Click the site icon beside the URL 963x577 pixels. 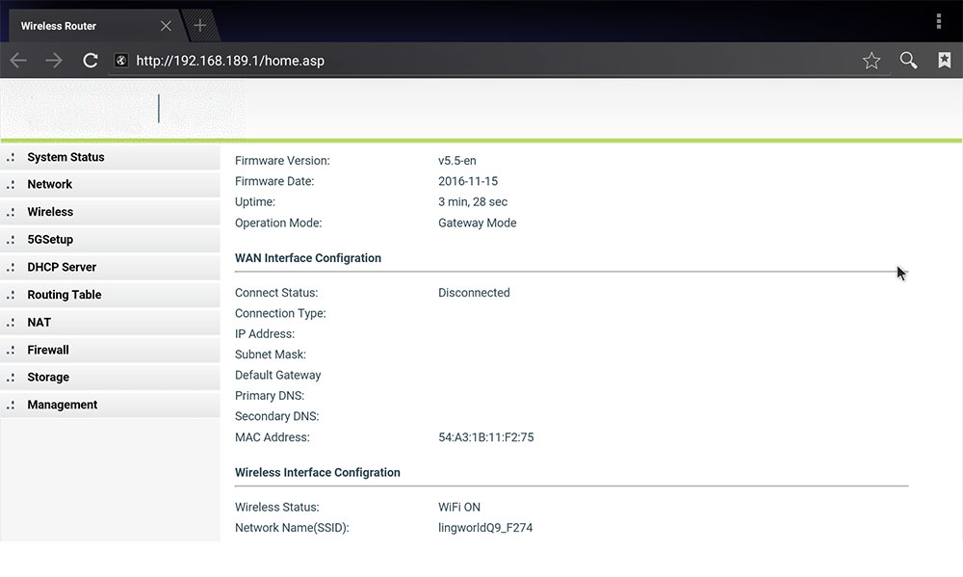click(x=121, y=61)
